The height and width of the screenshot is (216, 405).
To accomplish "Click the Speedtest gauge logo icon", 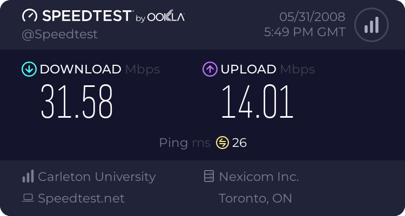I will pyautogui.click(x=30, y=16).
